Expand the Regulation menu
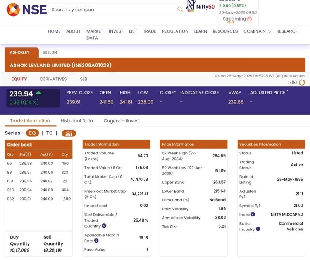The height and width of the screenshot is (260, 310). (x=175, y=31)
